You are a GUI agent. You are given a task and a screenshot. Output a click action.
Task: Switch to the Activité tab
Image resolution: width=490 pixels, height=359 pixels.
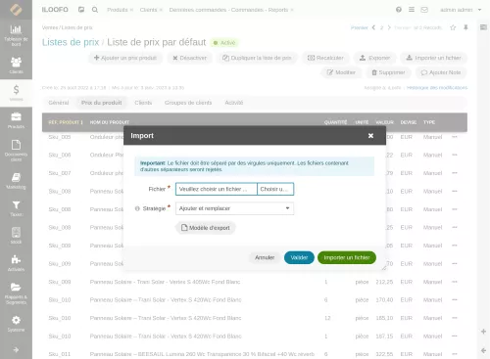pyautogui.click(x=234, y=103)
